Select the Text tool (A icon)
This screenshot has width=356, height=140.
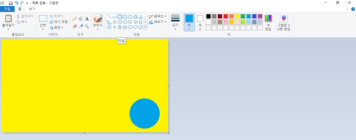87,19
